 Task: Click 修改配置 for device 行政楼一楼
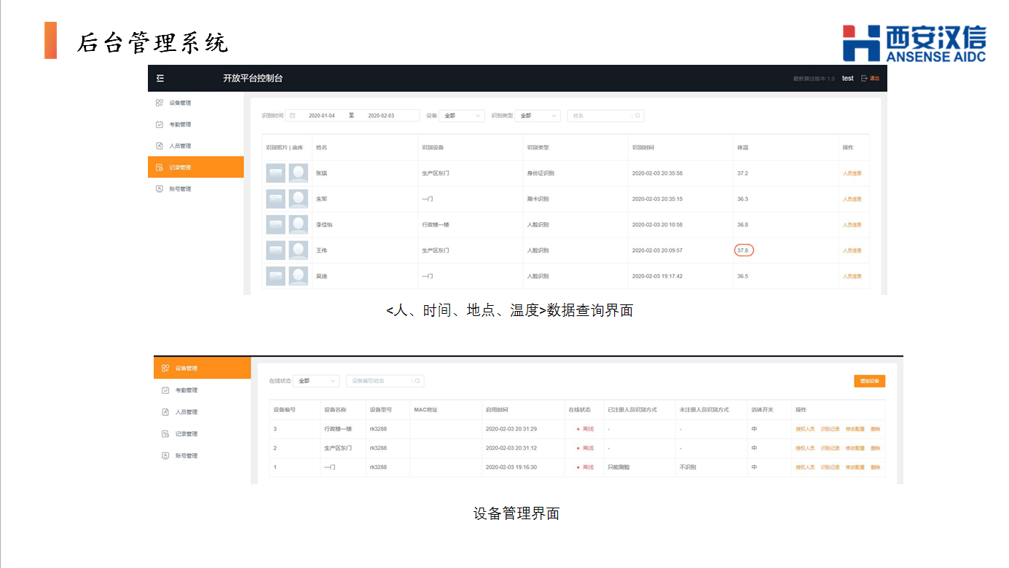(x=855, y=429)
